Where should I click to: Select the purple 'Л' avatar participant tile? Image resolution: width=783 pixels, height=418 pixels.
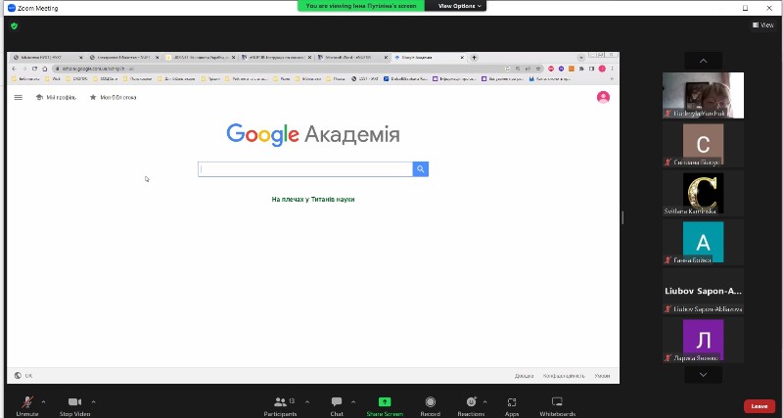[x=703, y=340]
